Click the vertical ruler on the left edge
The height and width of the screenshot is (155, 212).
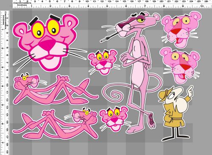(x=5, y=83)
